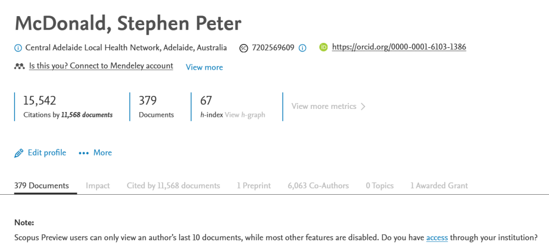Click info icon beside Scopus ID 7202569609
Viewport: 549px width, 243px height.
302,48
